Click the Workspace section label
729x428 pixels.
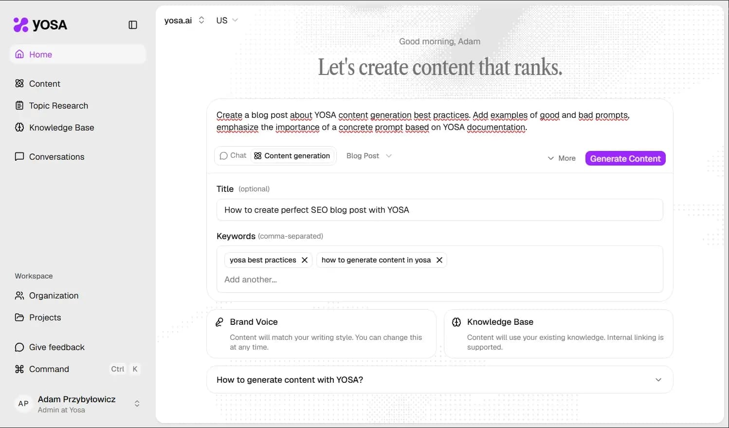click(34, 276)
